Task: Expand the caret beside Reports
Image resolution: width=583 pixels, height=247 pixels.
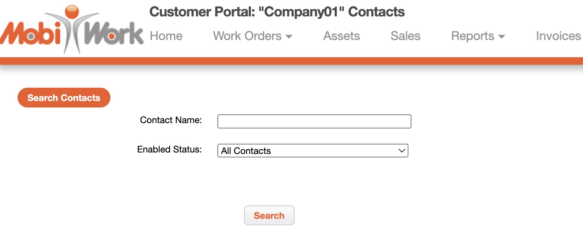Action: tap(502, 37)
